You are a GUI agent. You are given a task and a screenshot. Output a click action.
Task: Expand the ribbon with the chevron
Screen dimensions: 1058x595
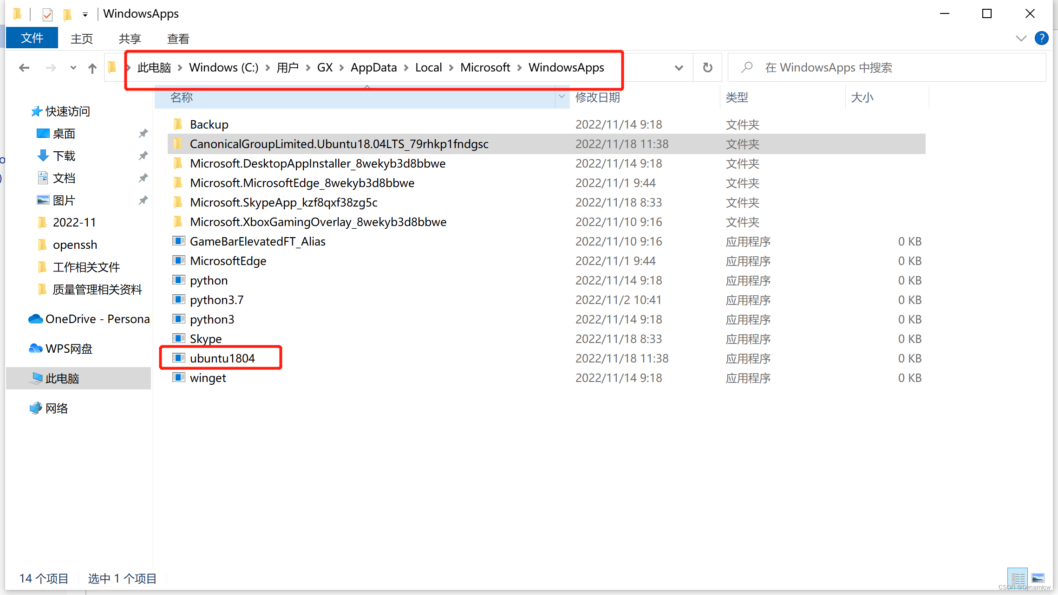1021,39
